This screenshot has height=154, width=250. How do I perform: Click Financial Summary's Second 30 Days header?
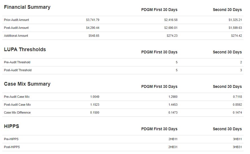pyautogui.click(x=227, y=10)
